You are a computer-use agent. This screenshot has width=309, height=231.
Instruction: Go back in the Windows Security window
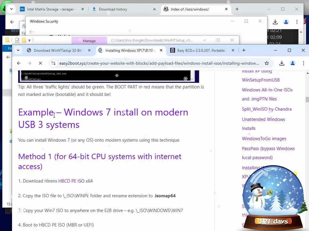[x=32, y=32]
